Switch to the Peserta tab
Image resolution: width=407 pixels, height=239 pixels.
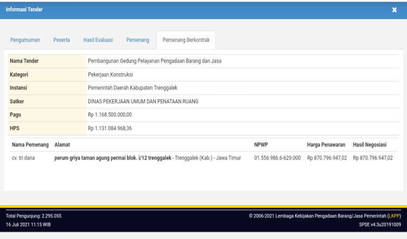(61, 40)
